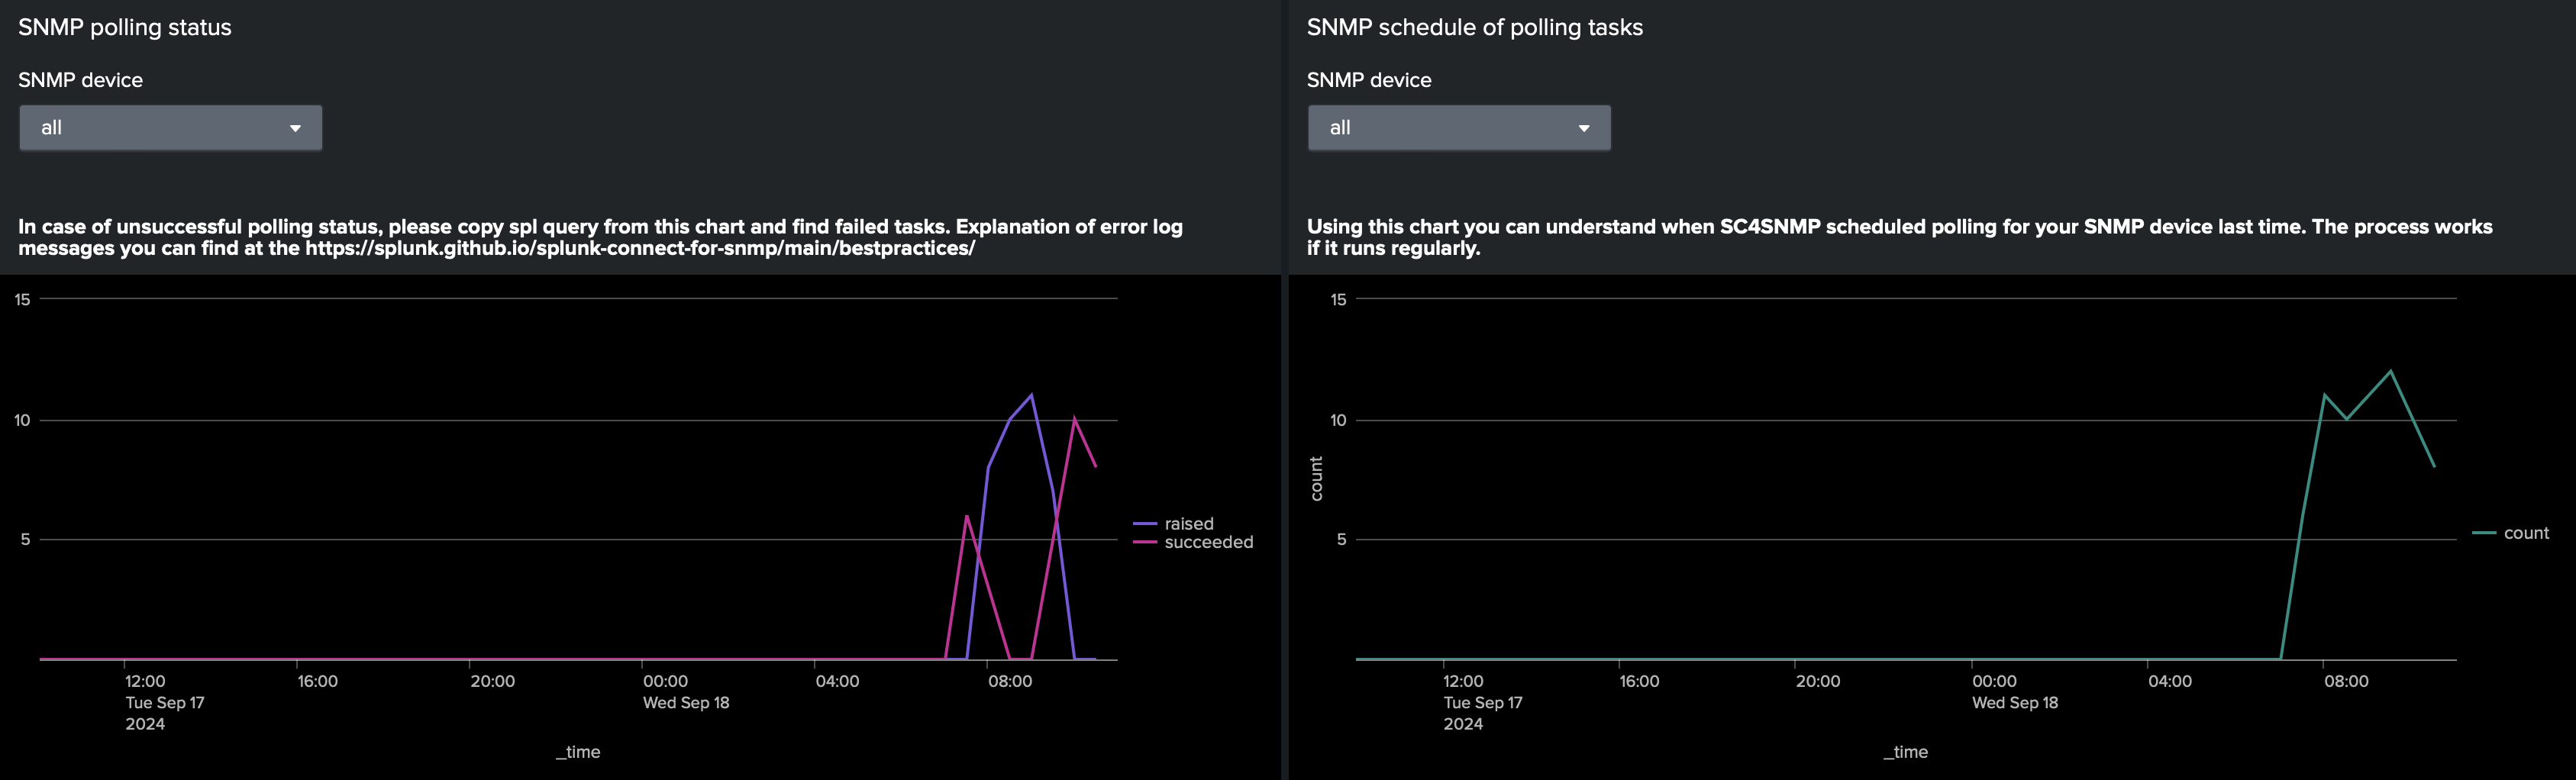Click the SNMP polling status panel title

click(123, 28)
